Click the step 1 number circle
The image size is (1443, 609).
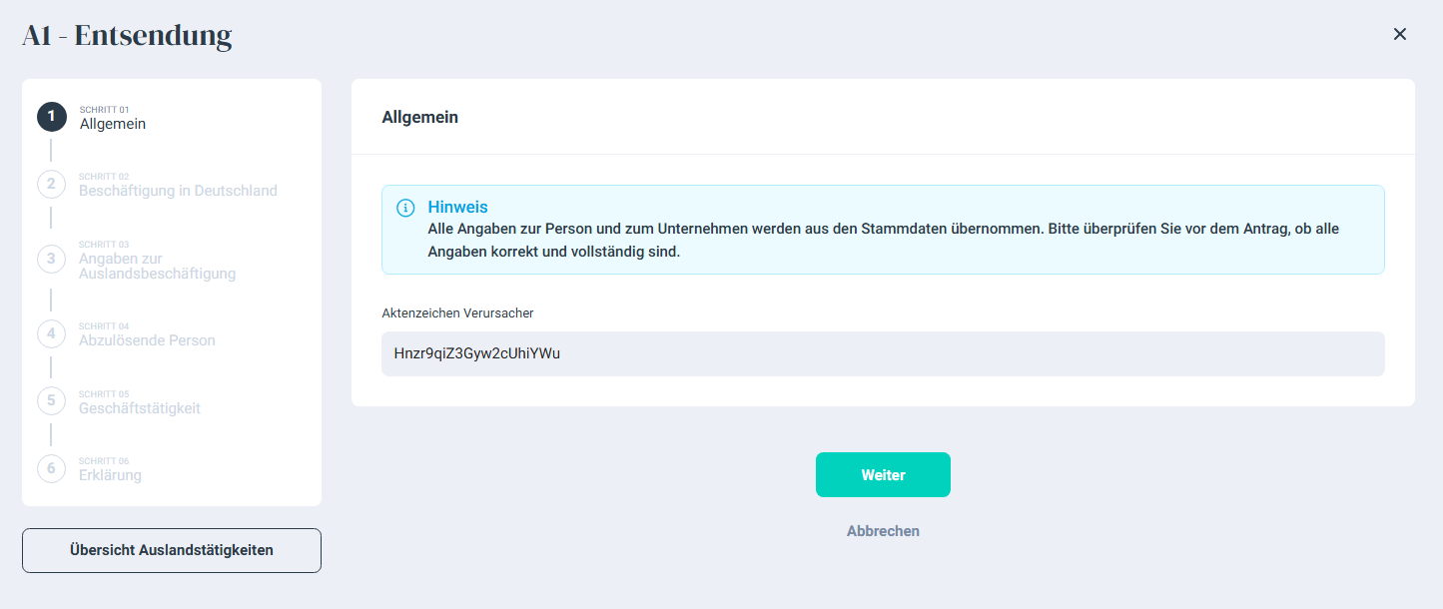click(52, 117)
